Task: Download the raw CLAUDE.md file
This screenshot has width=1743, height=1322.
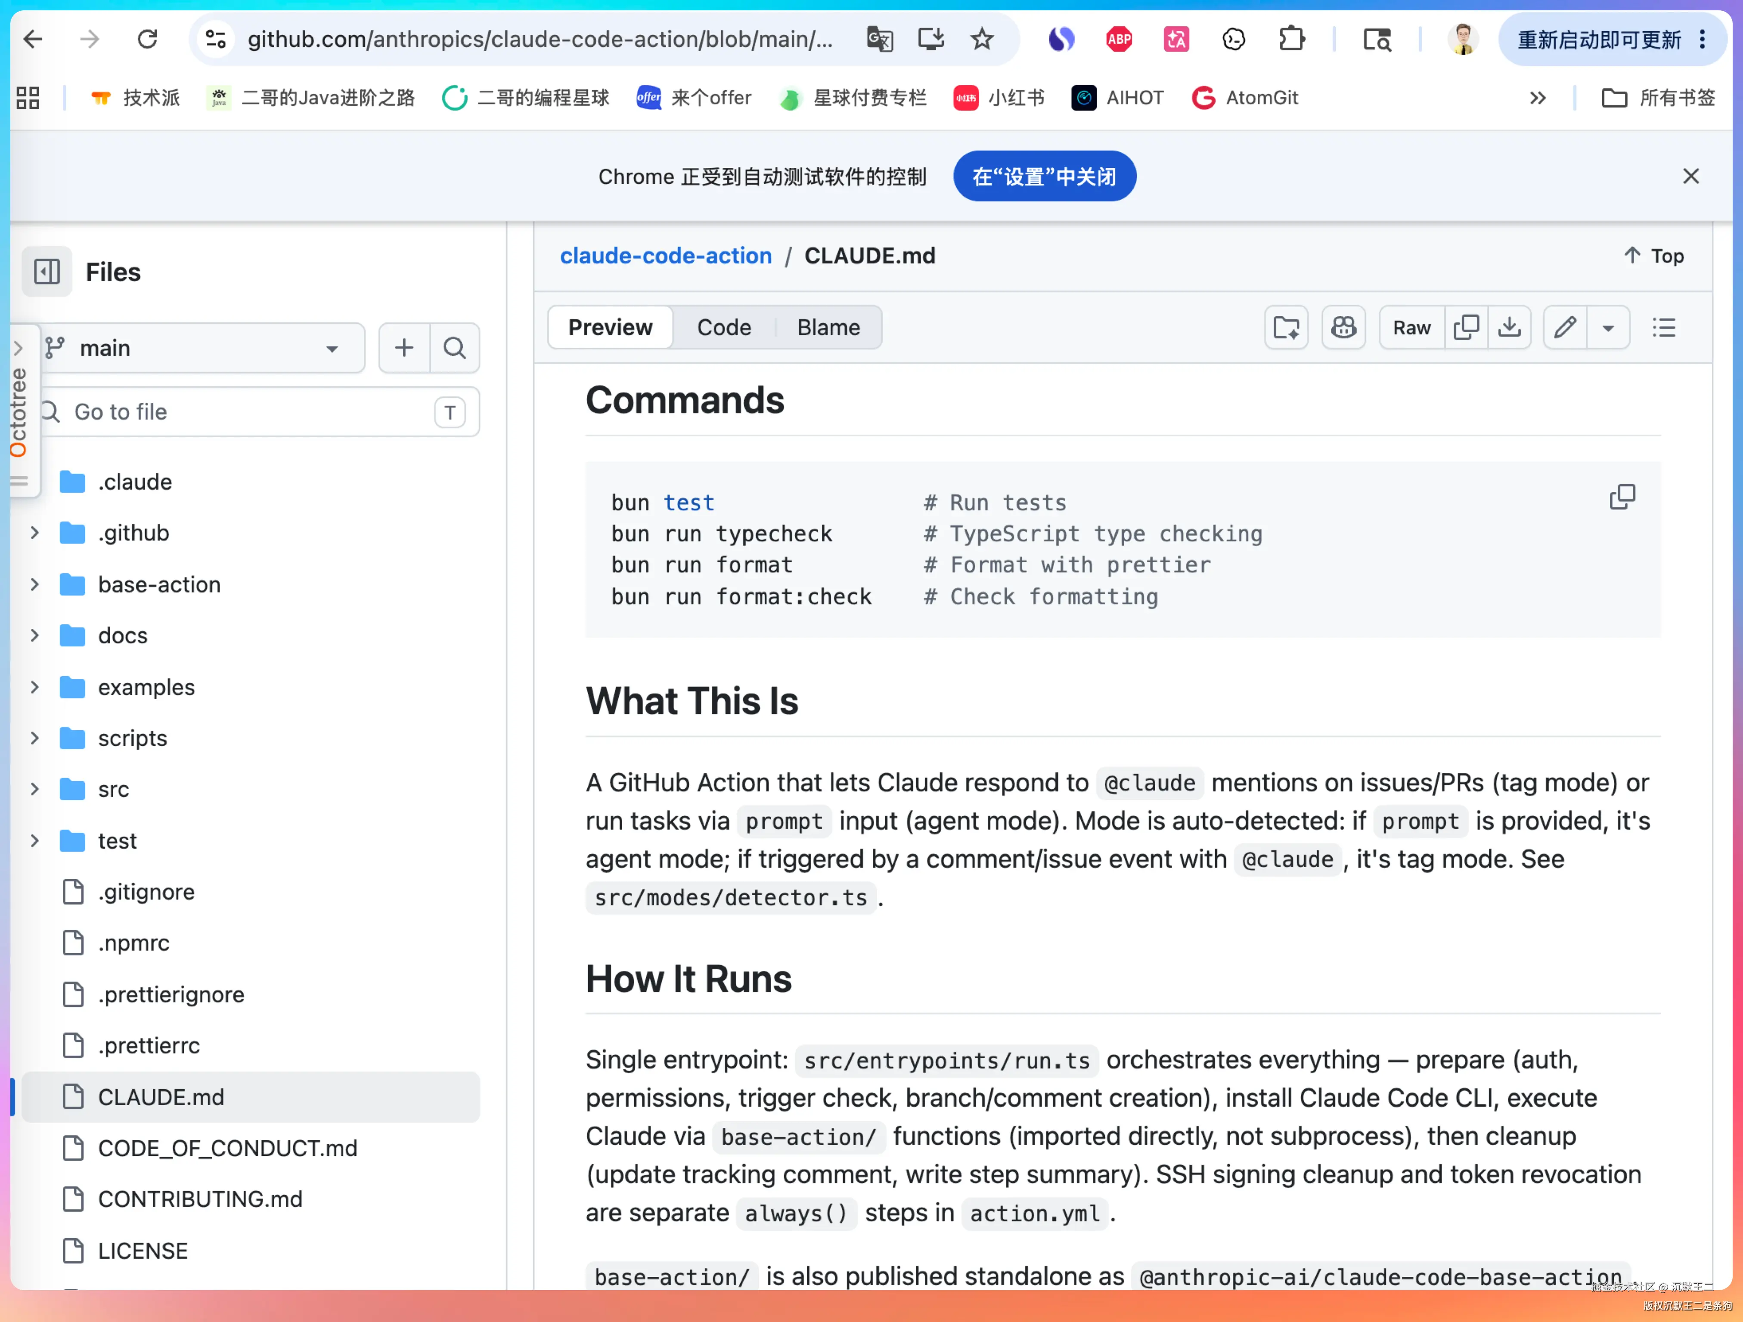Action: tap(1509, 327)
